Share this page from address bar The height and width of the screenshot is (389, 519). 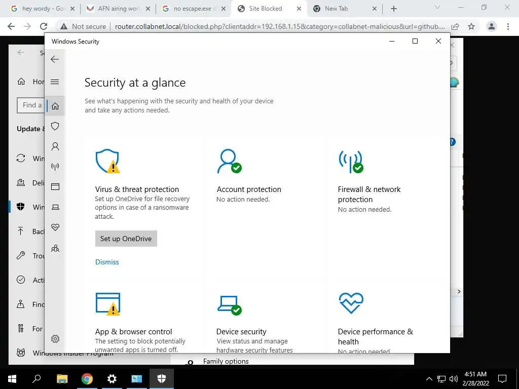click(x=456, y=26)
